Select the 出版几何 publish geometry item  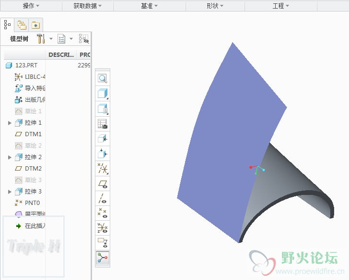(30, 99)
